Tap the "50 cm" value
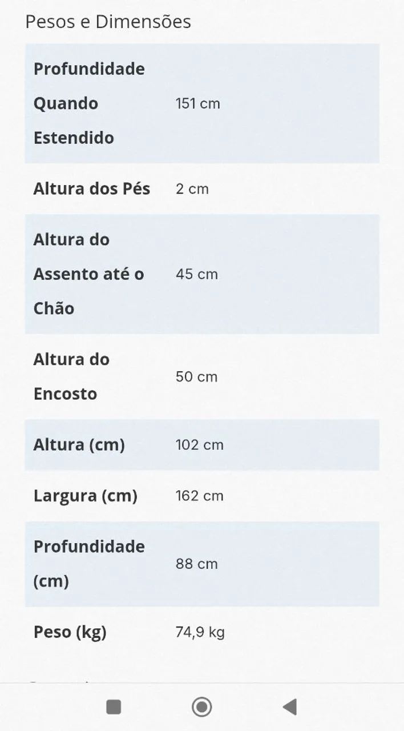 tap(196, 376)
